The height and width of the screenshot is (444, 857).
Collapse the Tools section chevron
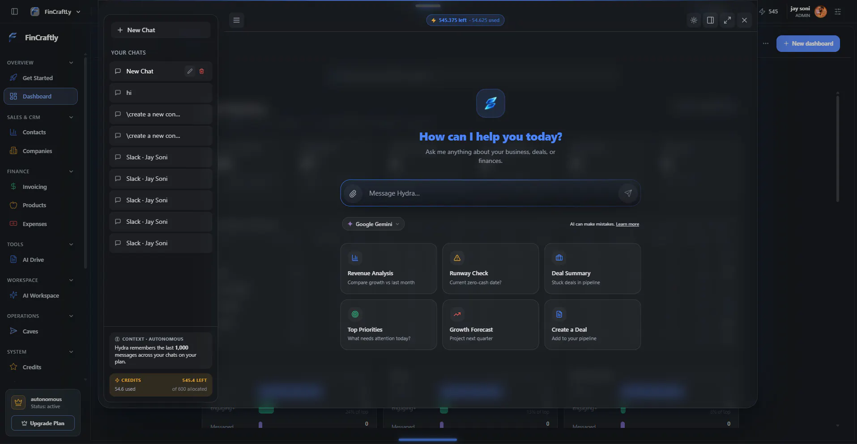click(71, 244)
